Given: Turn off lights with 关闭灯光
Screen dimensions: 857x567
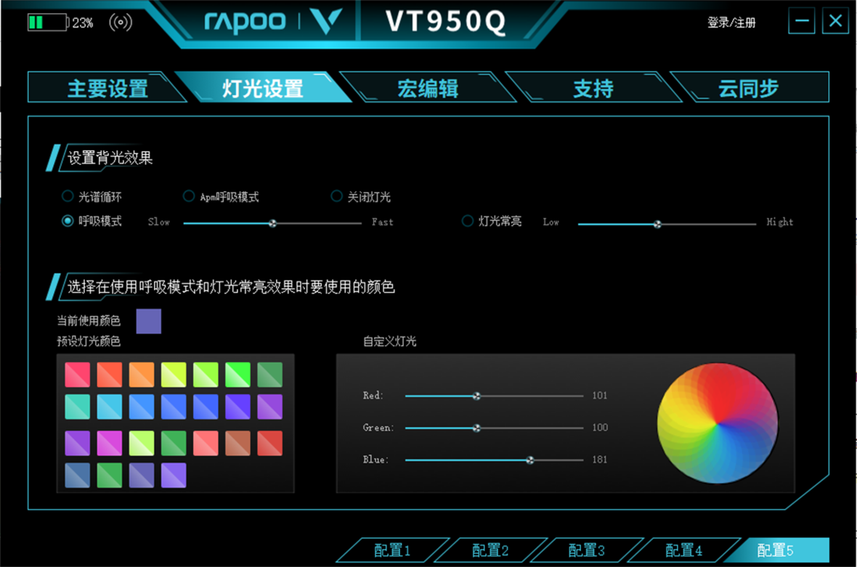Looking at the screenshot, I should coord(336,196).
